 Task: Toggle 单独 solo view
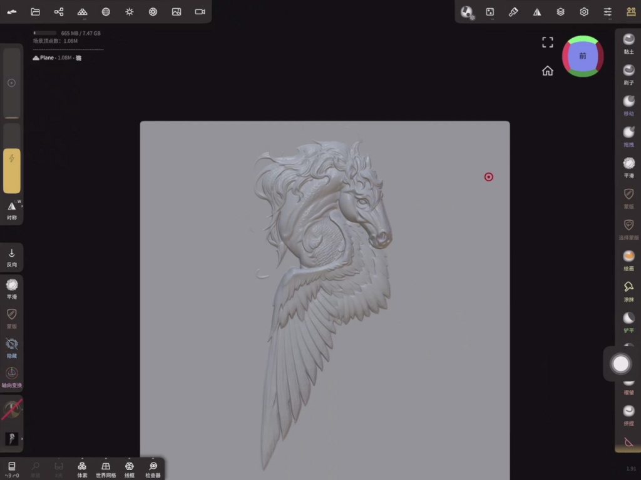[x=36, y=469]
